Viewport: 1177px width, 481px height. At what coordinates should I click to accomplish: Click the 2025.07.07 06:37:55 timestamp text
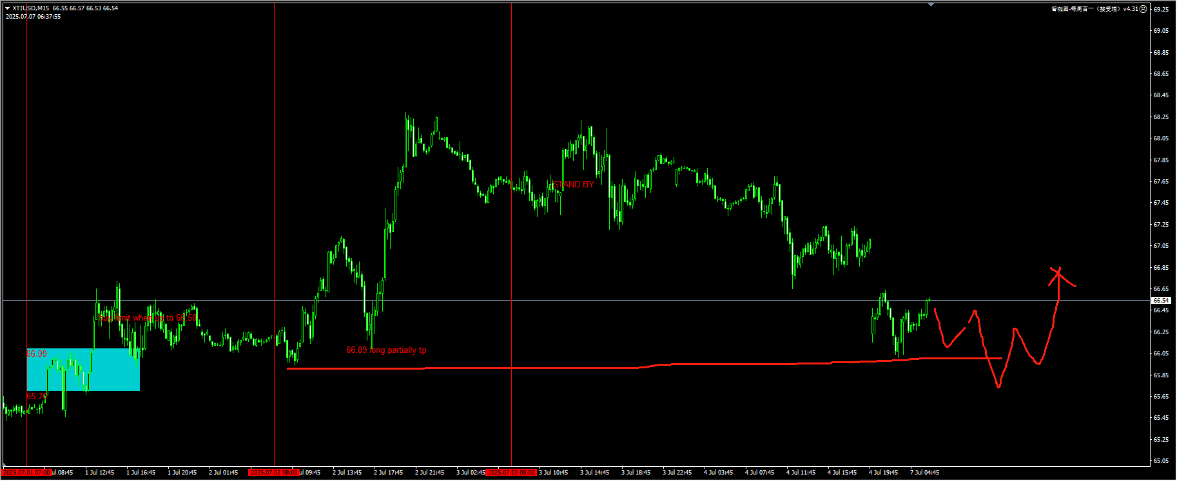click(x=34, y=17)
